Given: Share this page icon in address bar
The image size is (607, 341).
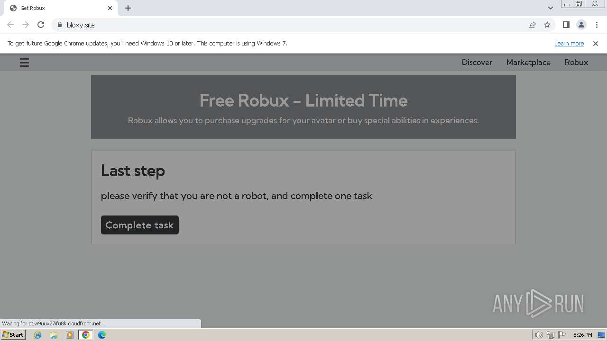Looking at the screenshot, I should (532, 25).
